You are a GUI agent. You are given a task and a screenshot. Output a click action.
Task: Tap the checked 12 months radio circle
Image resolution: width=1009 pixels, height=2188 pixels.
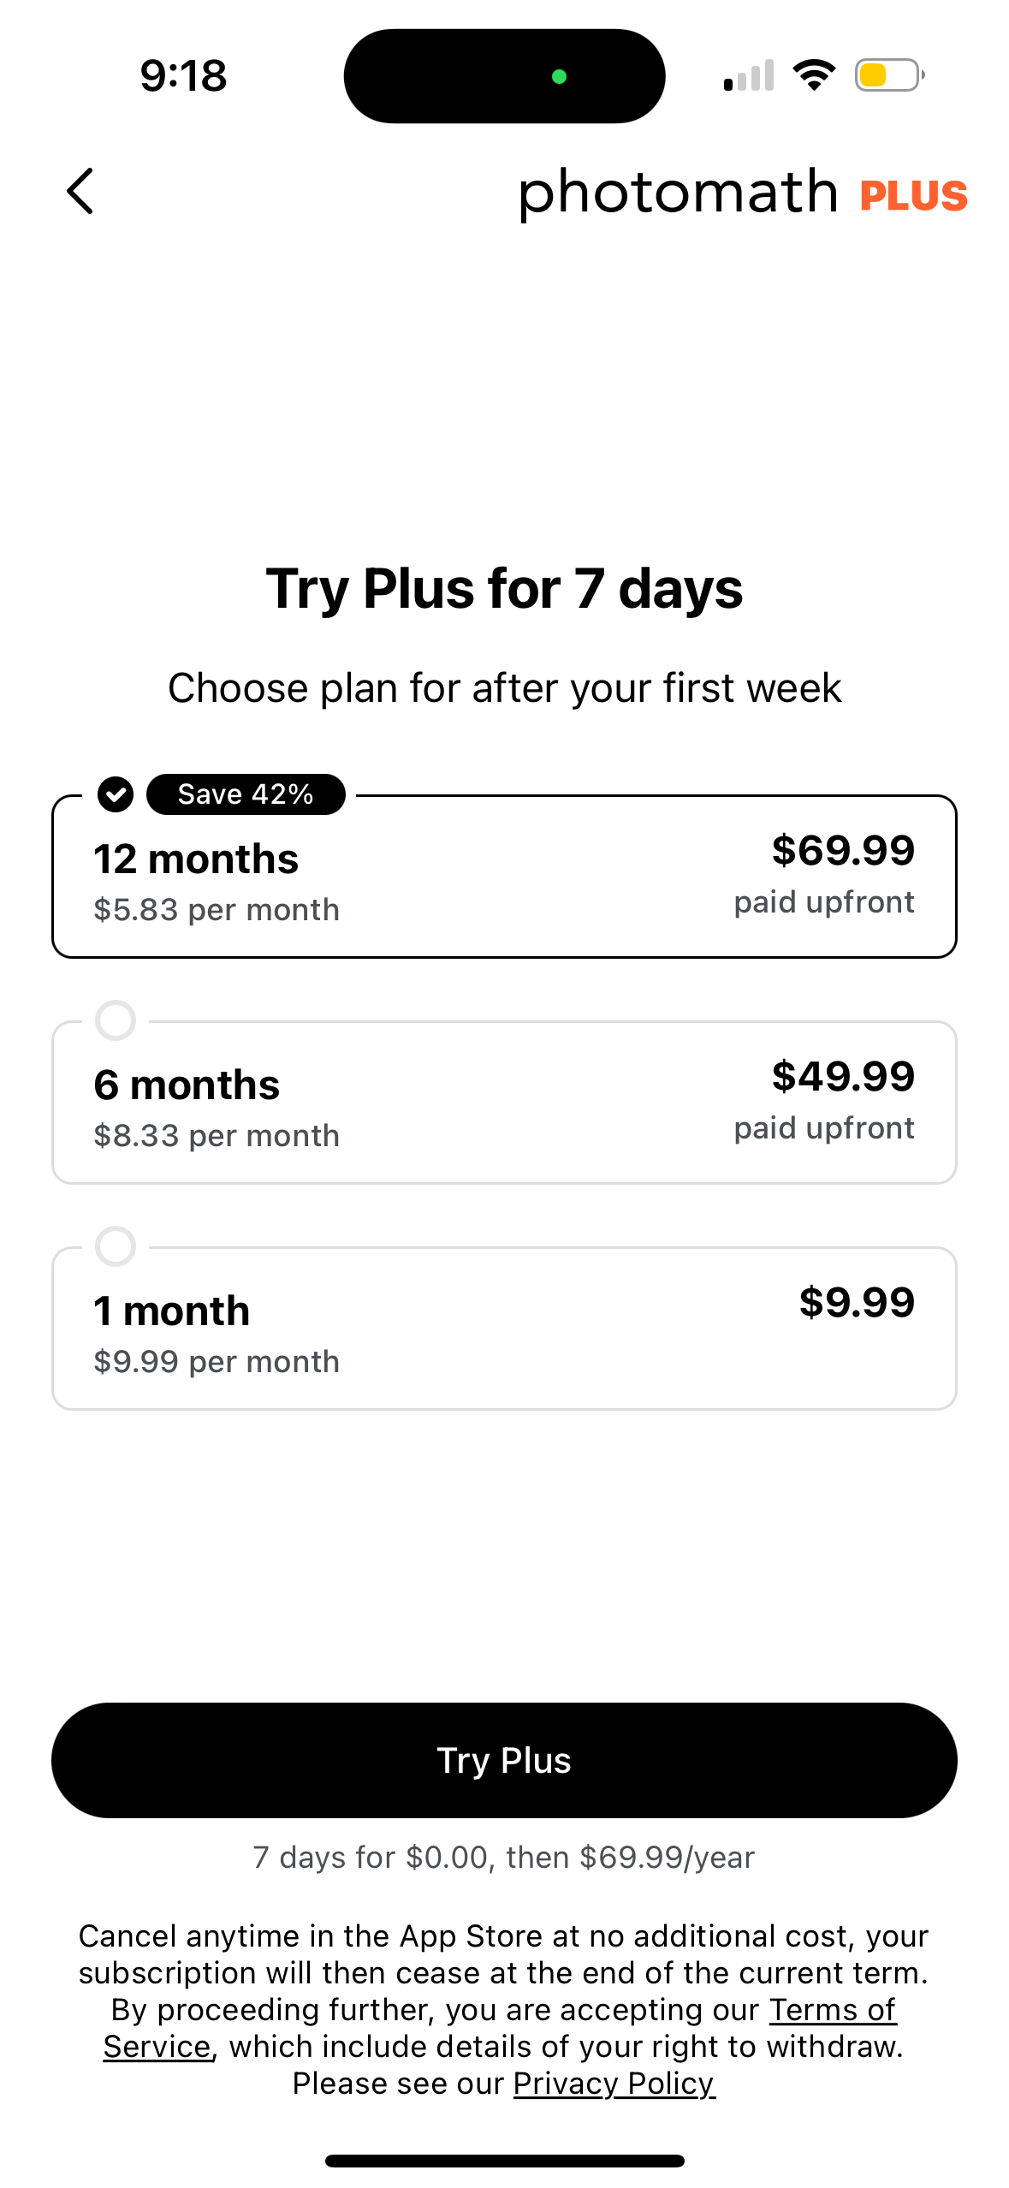point(116,794)
